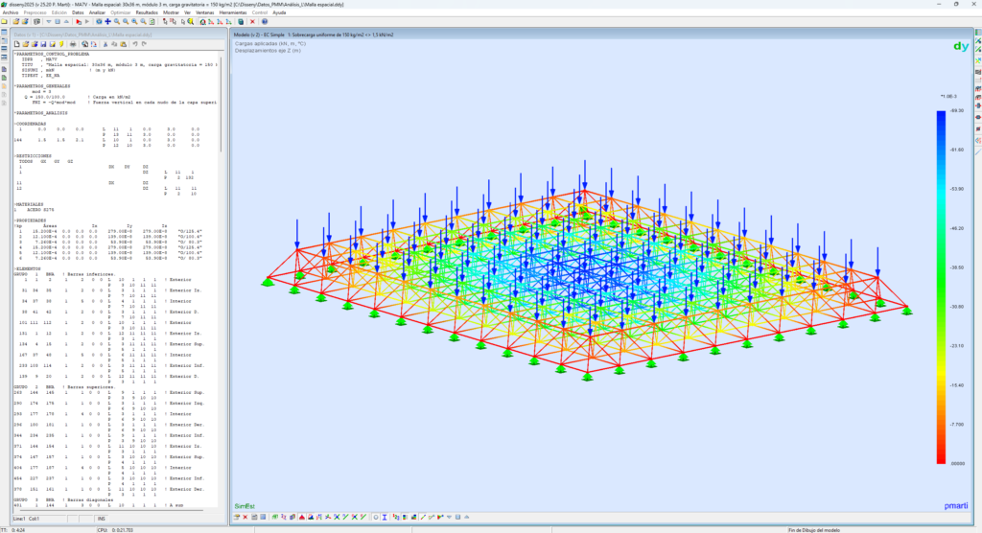This screenshot has height=533, width=982.
Task: Click the undo arrow in editor toolbar
Action: coord(135,44)
